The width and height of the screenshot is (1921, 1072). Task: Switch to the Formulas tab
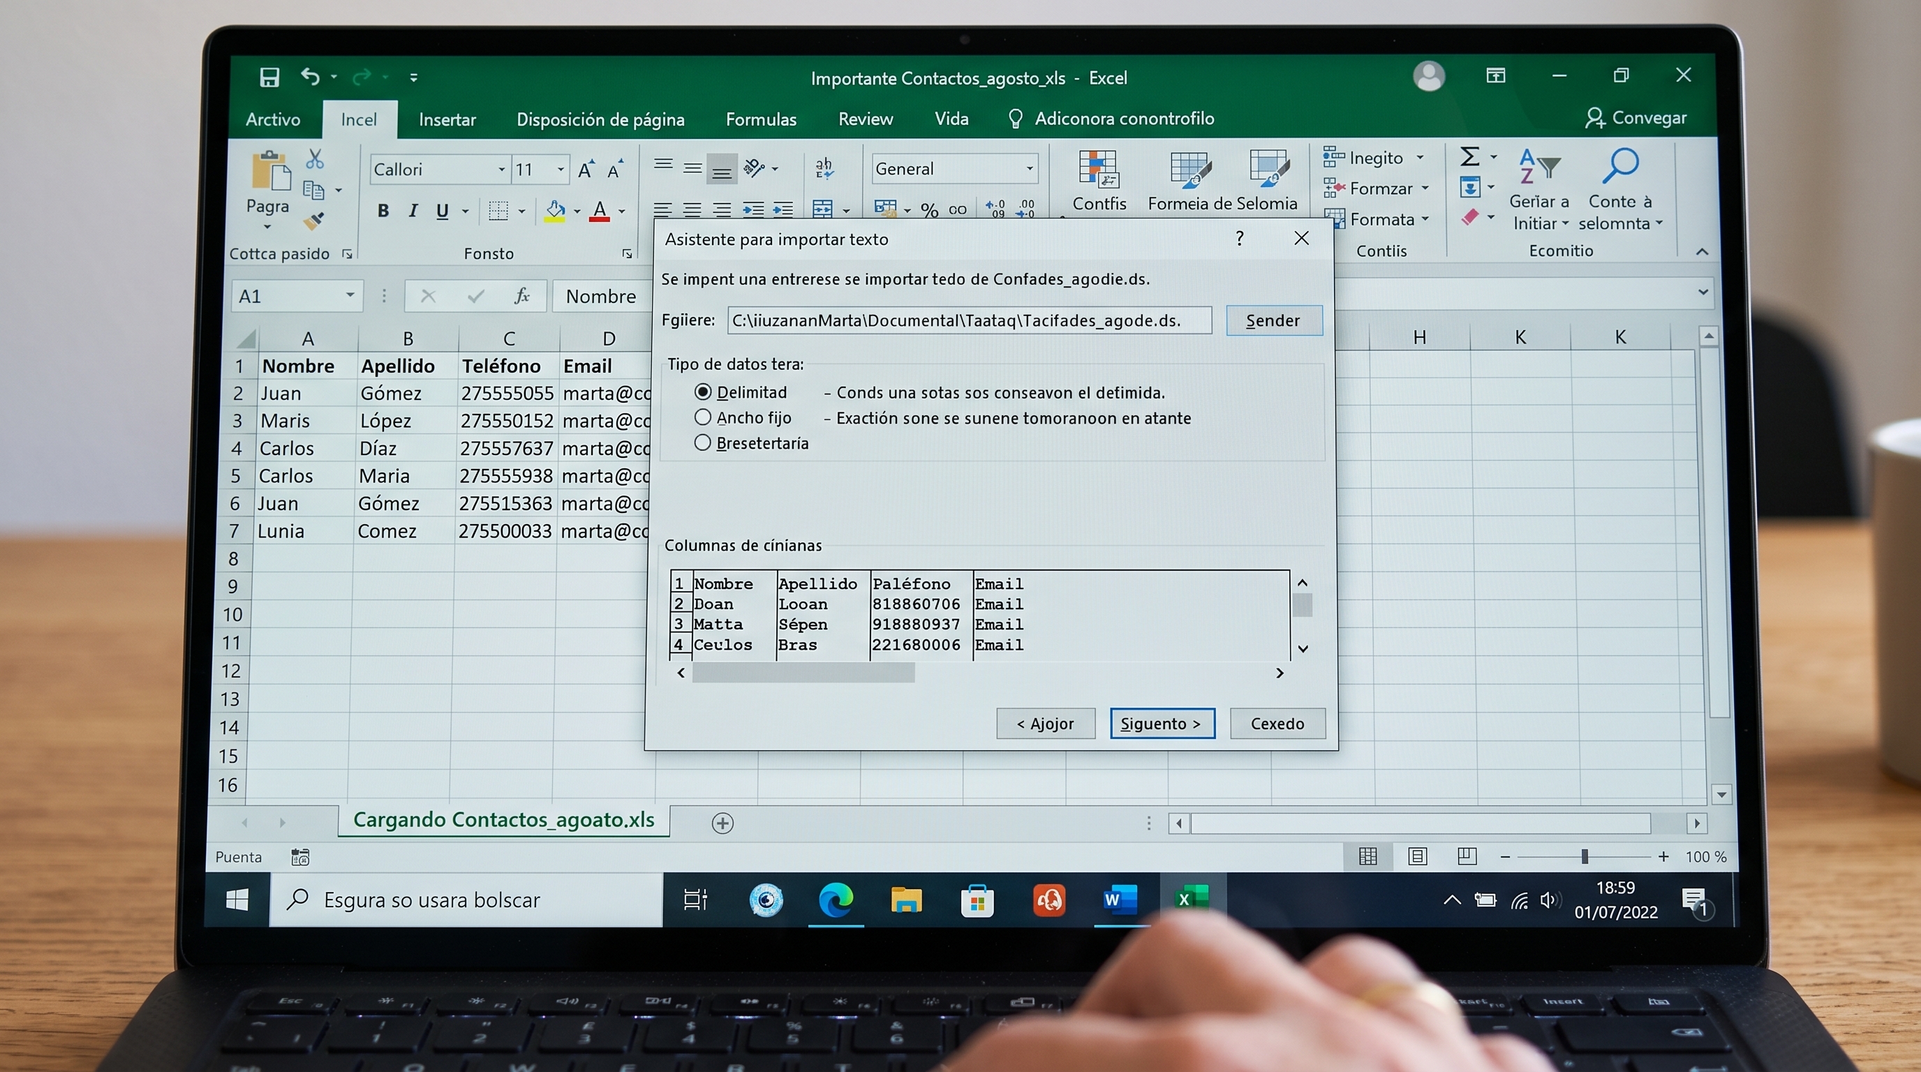point(761,119)
